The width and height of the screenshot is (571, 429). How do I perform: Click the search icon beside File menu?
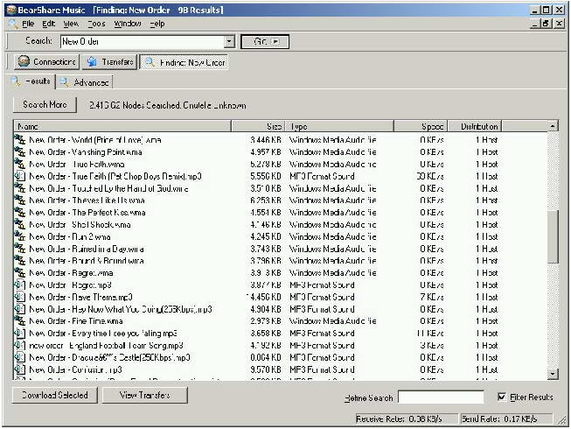coord(13,24)
